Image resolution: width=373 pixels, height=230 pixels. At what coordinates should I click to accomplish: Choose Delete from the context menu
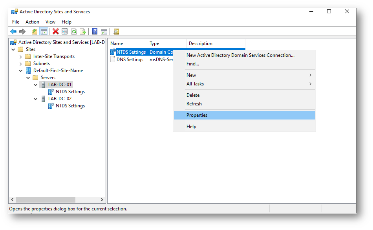click(x=244, y=95)
